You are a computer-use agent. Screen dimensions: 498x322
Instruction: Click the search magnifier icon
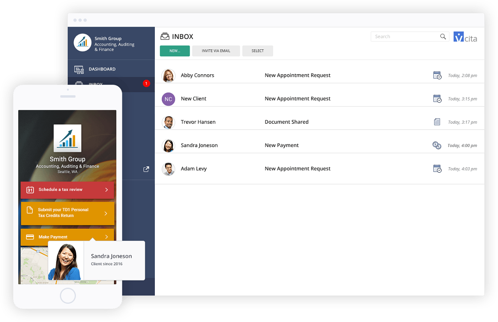click(x=443, y=37)
